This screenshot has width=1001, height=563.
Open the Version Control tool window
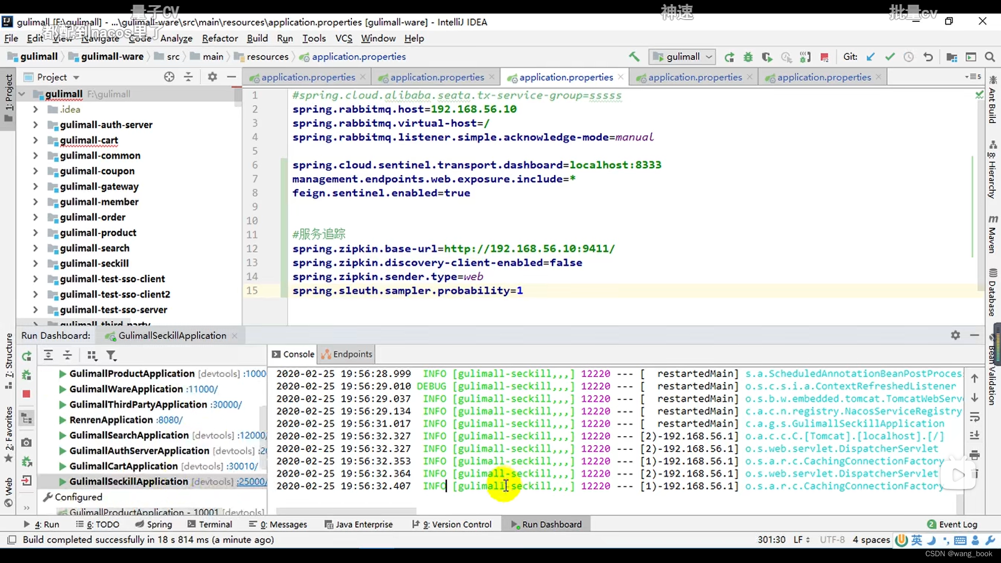[x=451, y=524]
